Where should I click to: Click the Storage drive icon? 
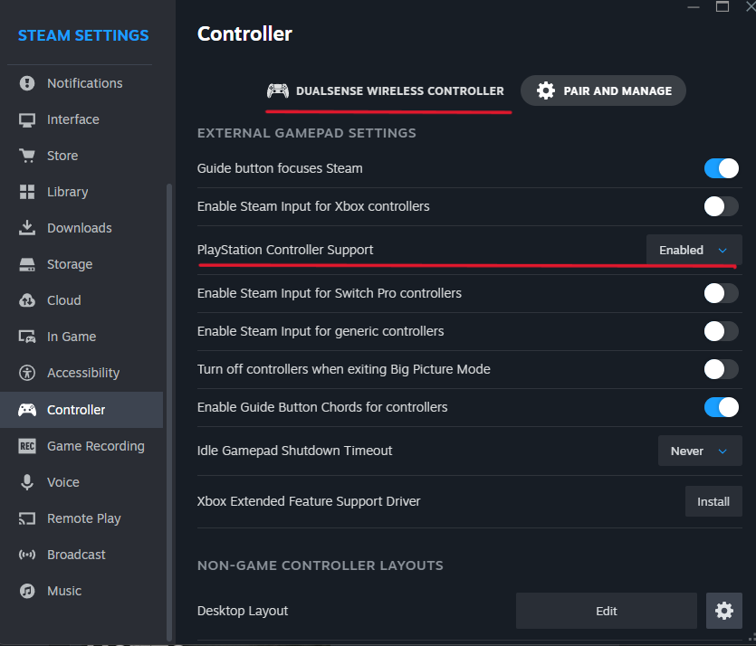(27, 264)
